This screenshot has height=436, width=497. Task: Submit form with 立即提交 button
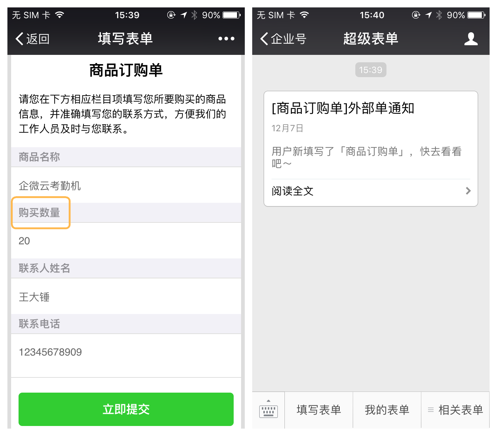[126, 409]
